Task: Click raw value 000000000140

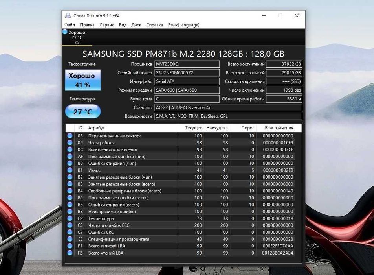Action: (x=278, y=191)
